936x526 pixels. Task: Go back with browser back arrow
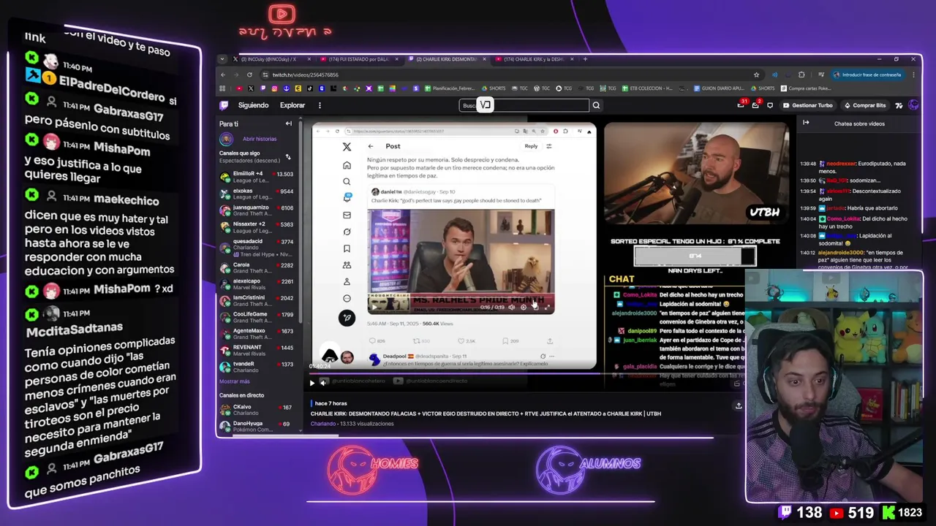click(223, 75)
